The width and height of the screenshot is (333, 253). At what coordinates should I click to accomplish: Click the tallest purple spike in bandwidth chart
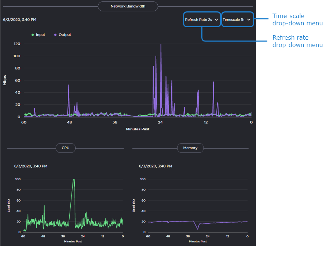pos(161,45)
